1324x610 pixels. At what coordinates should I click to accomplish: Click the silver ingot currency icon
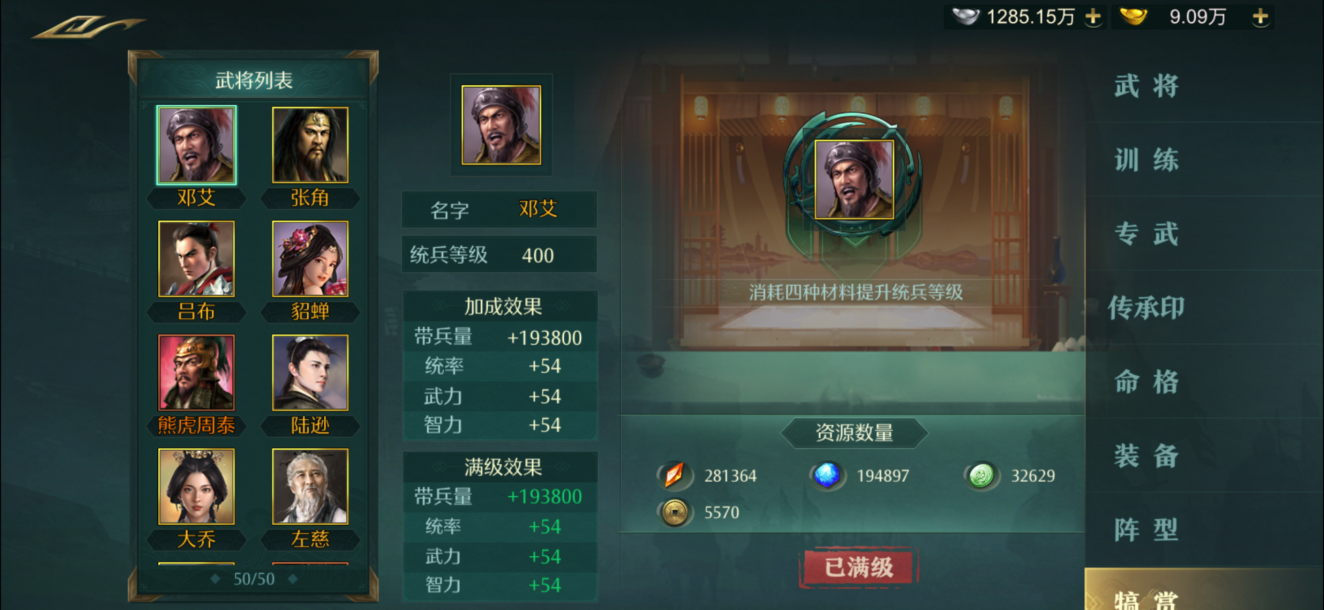pos(965,17)
